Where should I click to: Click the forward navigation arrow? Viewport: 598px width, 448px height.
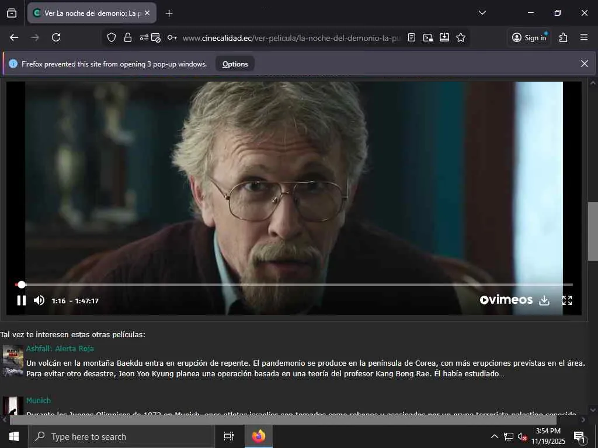point(34,37)
